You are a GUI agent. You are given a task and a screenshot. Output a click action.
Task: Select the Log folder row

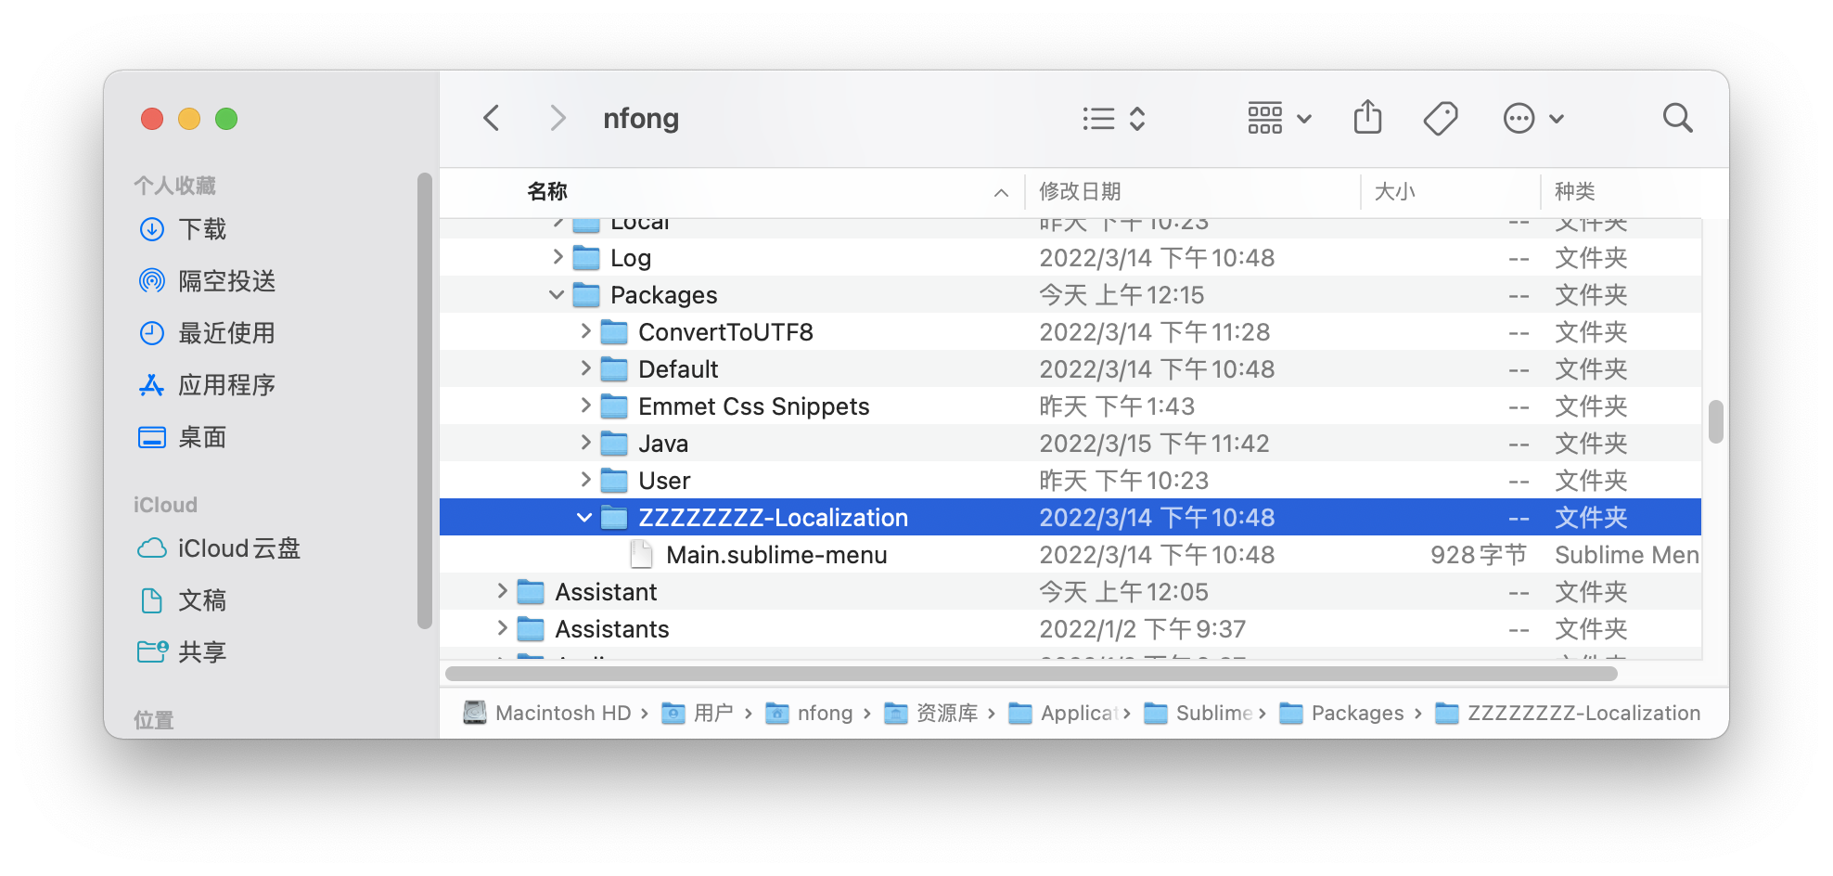click(x=1070, y=257)
